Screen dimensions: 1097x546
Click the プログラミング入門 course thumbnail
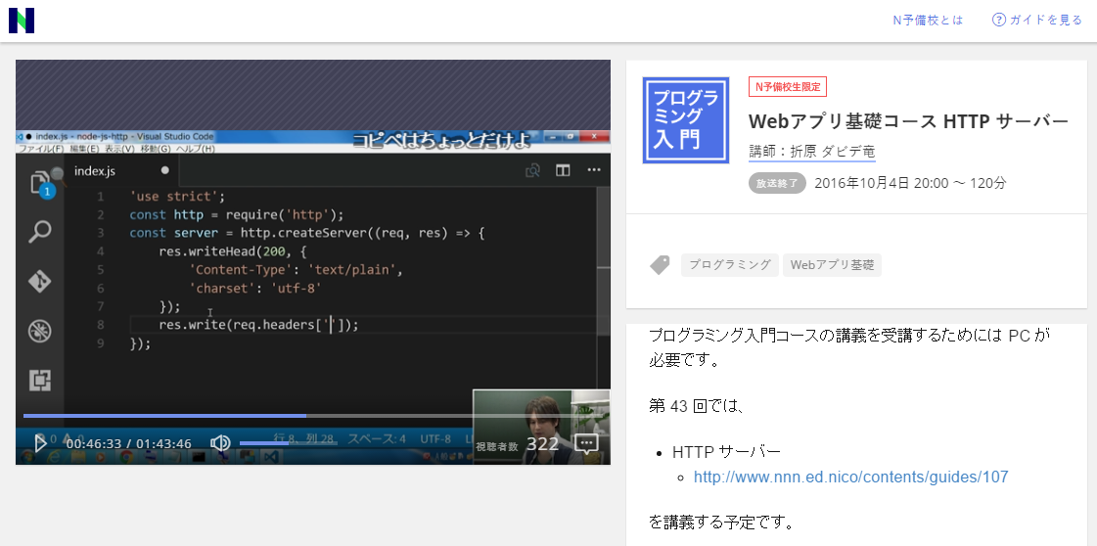point(686,120)
